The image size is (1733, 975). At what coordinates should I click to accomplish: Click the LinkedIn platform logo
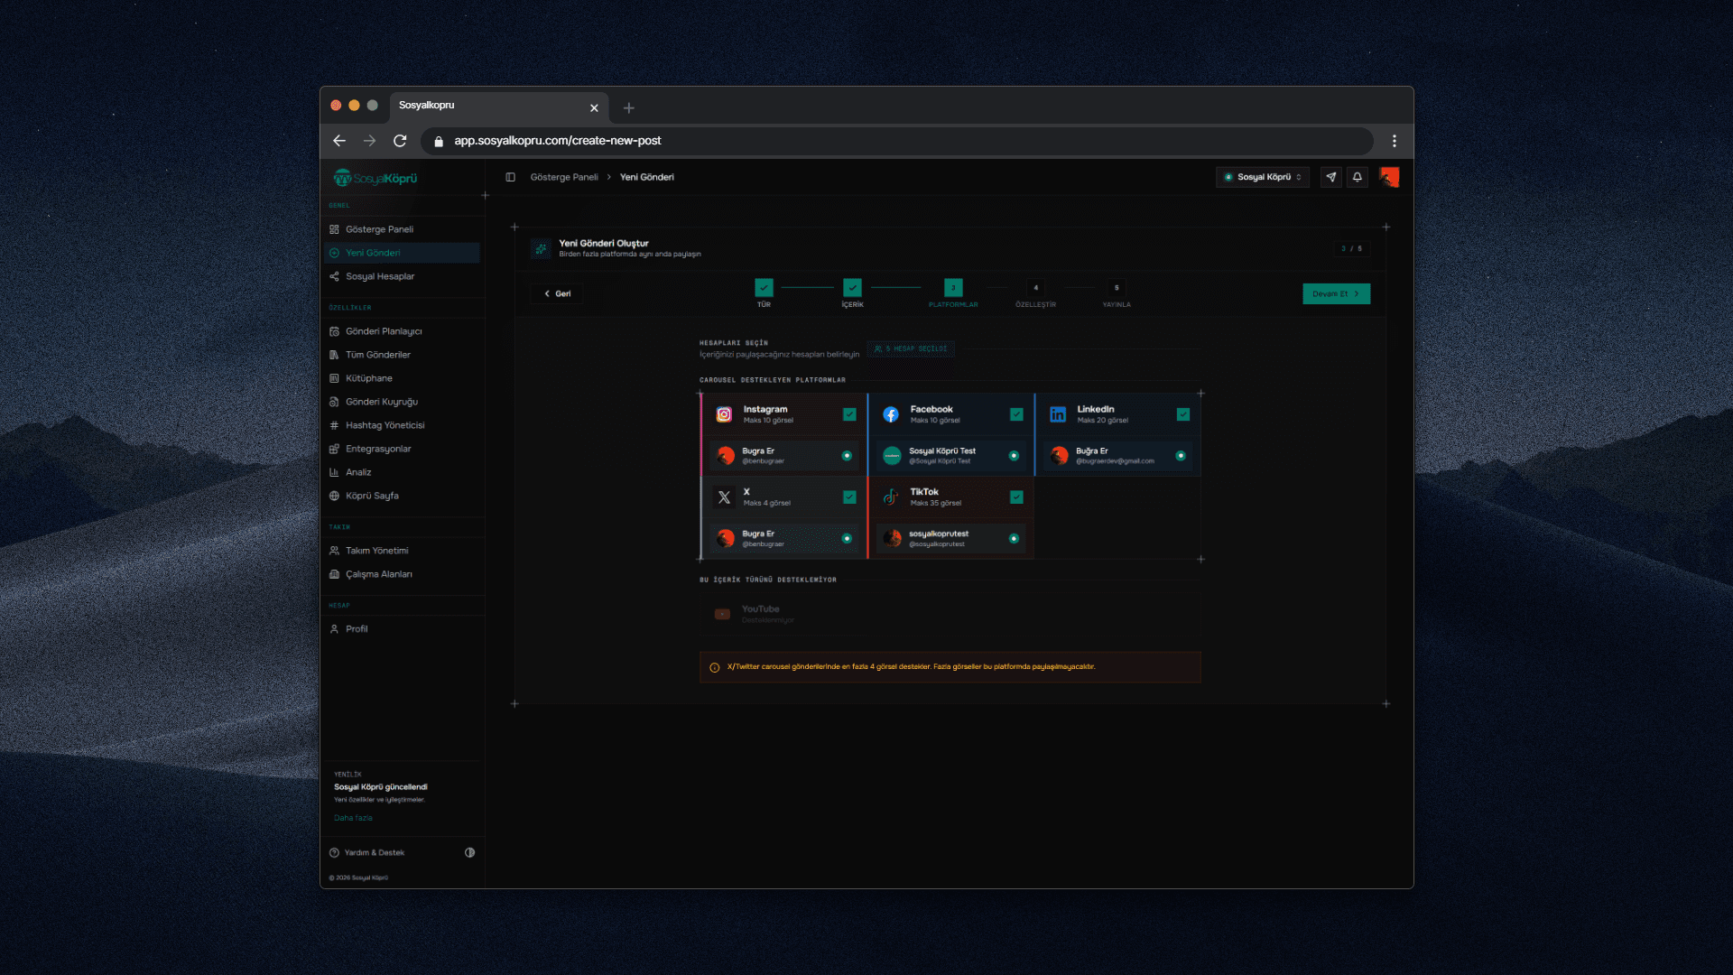pyautogui.click(x=1058, y=414)
